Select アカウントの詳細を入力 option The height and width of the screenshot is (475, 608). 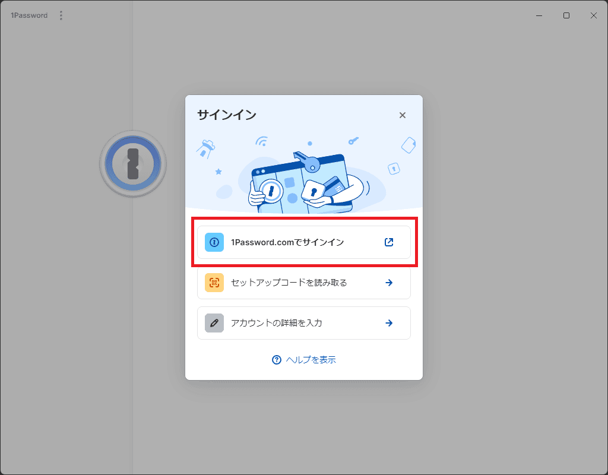303,323
